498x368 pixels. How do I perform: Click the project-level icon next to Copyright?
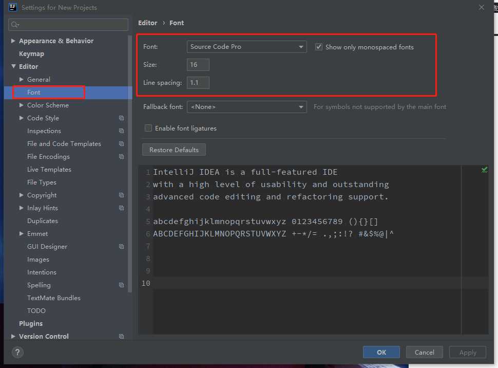tap(121, 195)
